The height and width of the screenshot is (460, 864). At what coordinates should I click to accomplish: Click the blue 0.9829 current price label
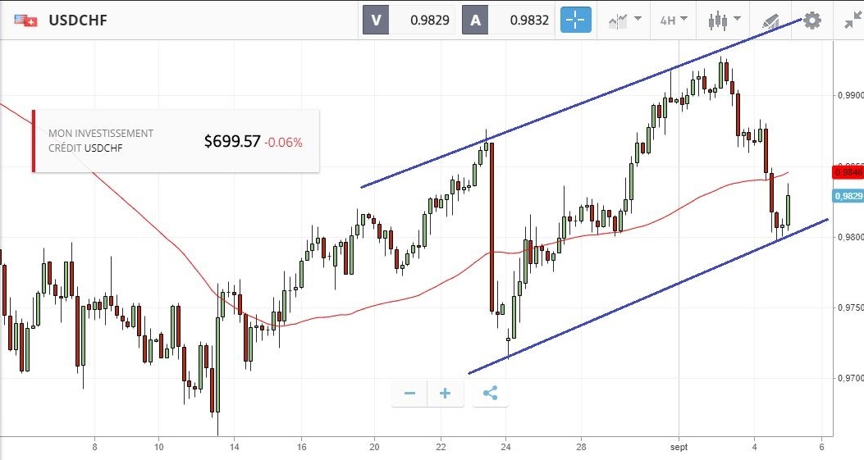(x=848, y=196)
